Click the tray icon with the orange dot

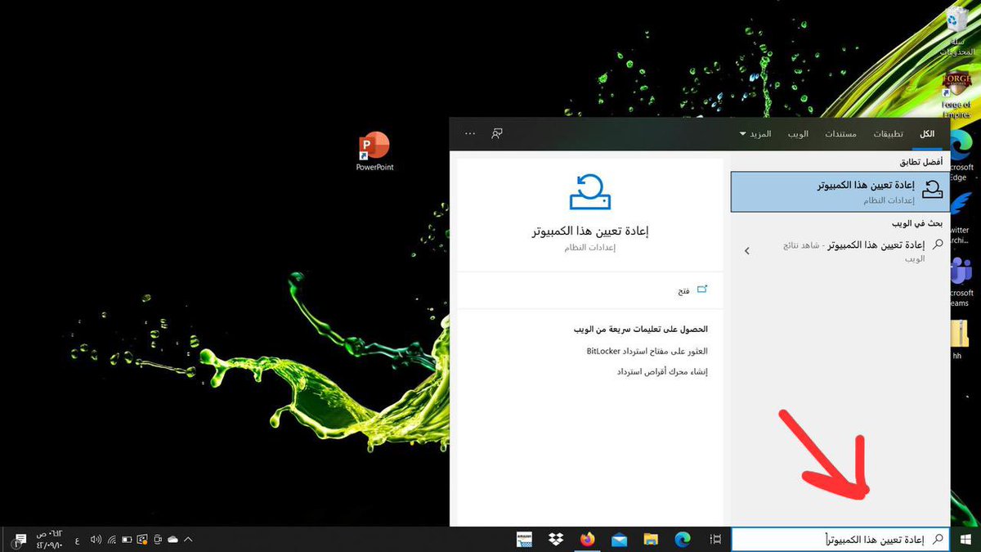coord(142,540)
